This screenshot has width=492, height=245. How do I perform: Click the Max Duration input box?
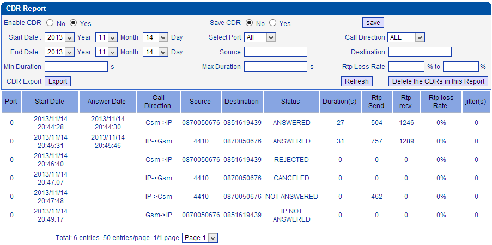pyautogui.click(x=275, y=67)
